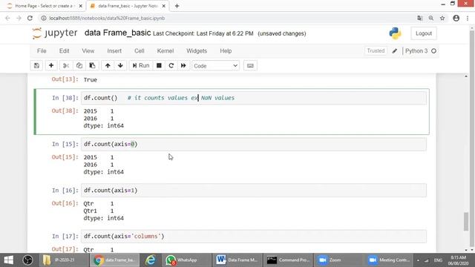Image resolution: width=475 pixels, height=267 pixels.
Task: Click the Jupyter logo
Action: pos(55,33)
